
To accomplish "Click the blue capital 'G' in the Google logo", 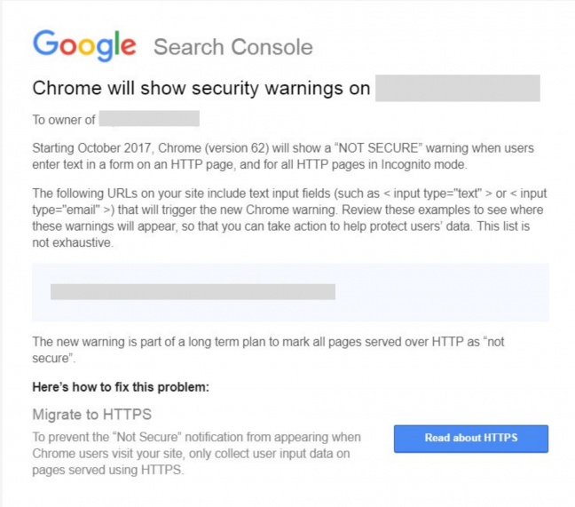I will point(46,43).
